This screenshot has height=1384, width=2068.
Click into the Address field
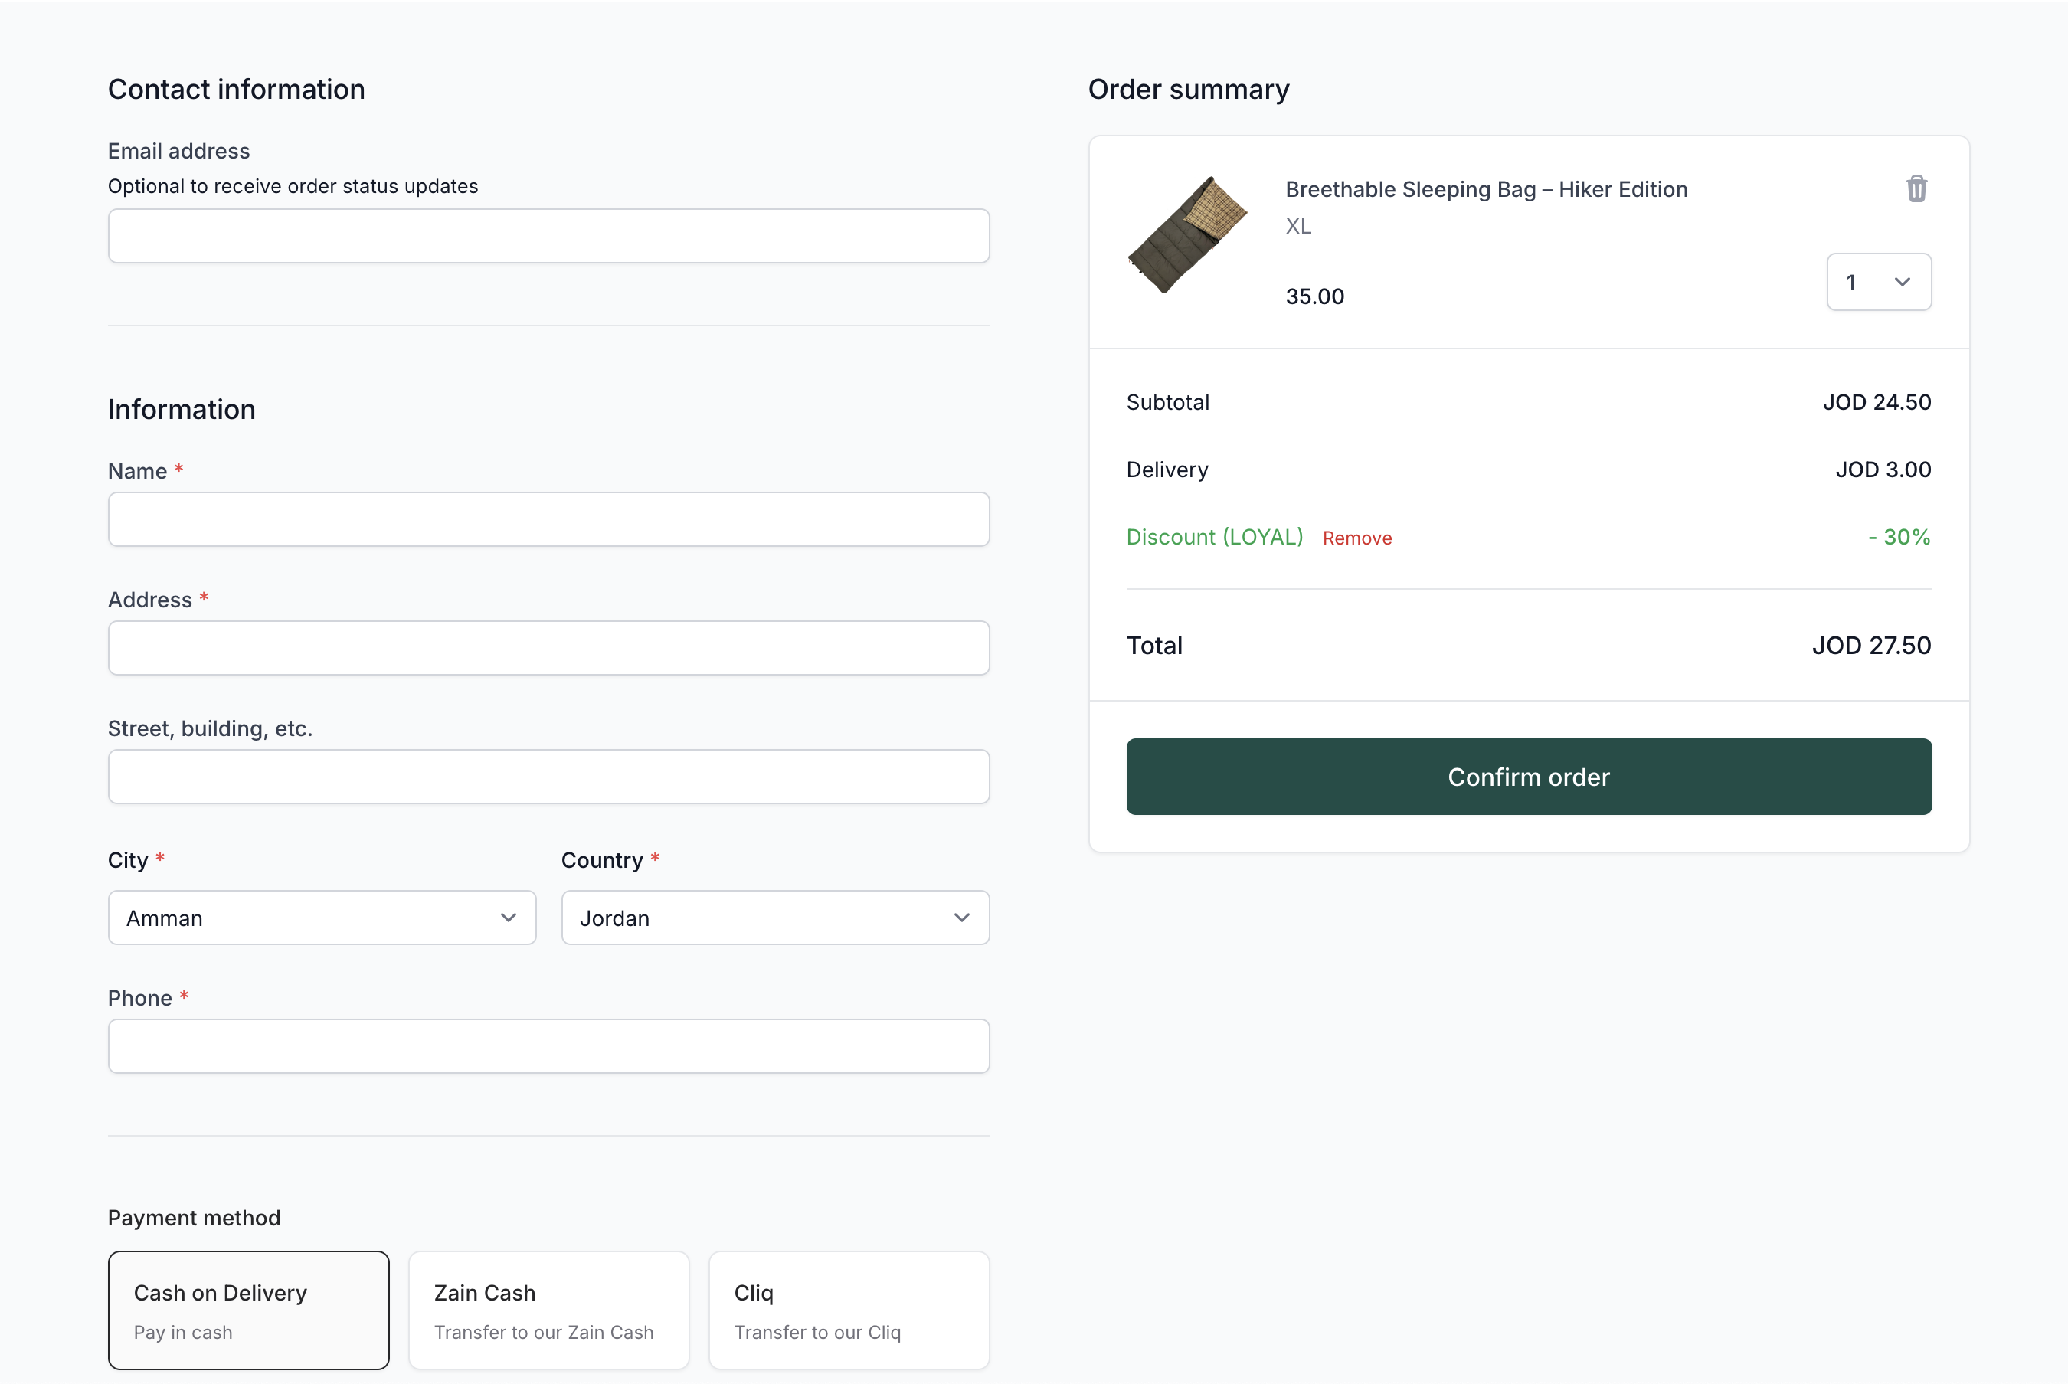tap(548, 648)
